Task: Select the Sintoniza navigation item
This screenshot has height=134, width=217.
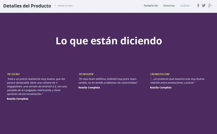Action: (x=169, y=6)
